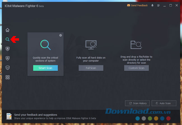Click the large Smart Scan magnifier icon
Viewport: 182px width, 125px height.
pyautogui.click(x=45, y=45)
